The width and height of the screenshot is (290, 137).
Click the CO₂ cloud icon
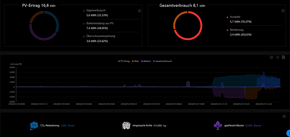tap(34, 126)
